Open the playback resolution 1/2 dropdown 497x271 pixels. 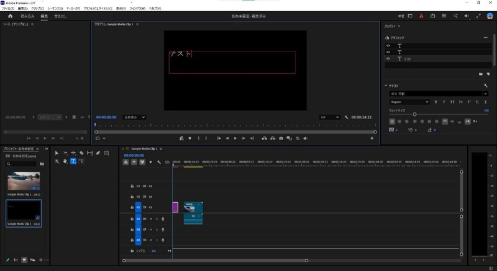(330, 117)
